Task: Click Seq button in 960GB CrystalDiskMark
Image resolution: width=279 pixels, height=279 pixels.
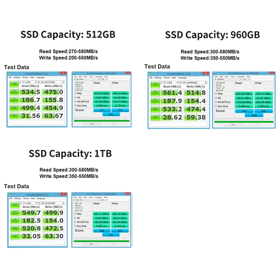Action: (155, 109)
